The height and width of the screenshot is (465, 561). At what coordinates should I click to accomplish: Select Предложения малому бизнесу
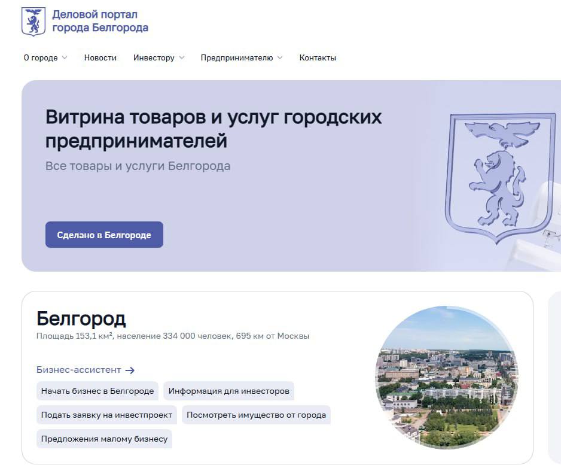point(104,439)
